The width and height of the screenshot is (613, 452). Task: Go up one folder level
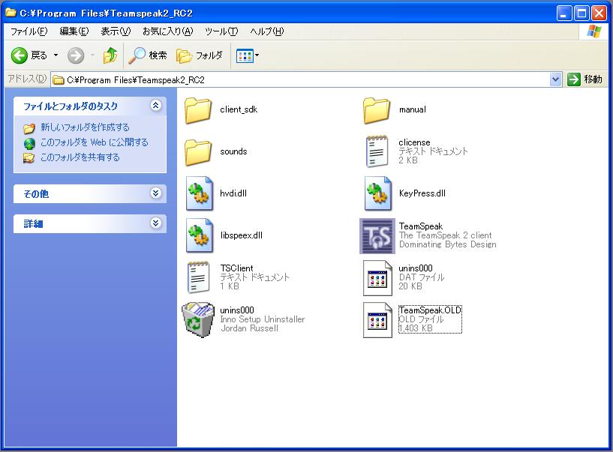pyautogui.click(x=110, y=55)
